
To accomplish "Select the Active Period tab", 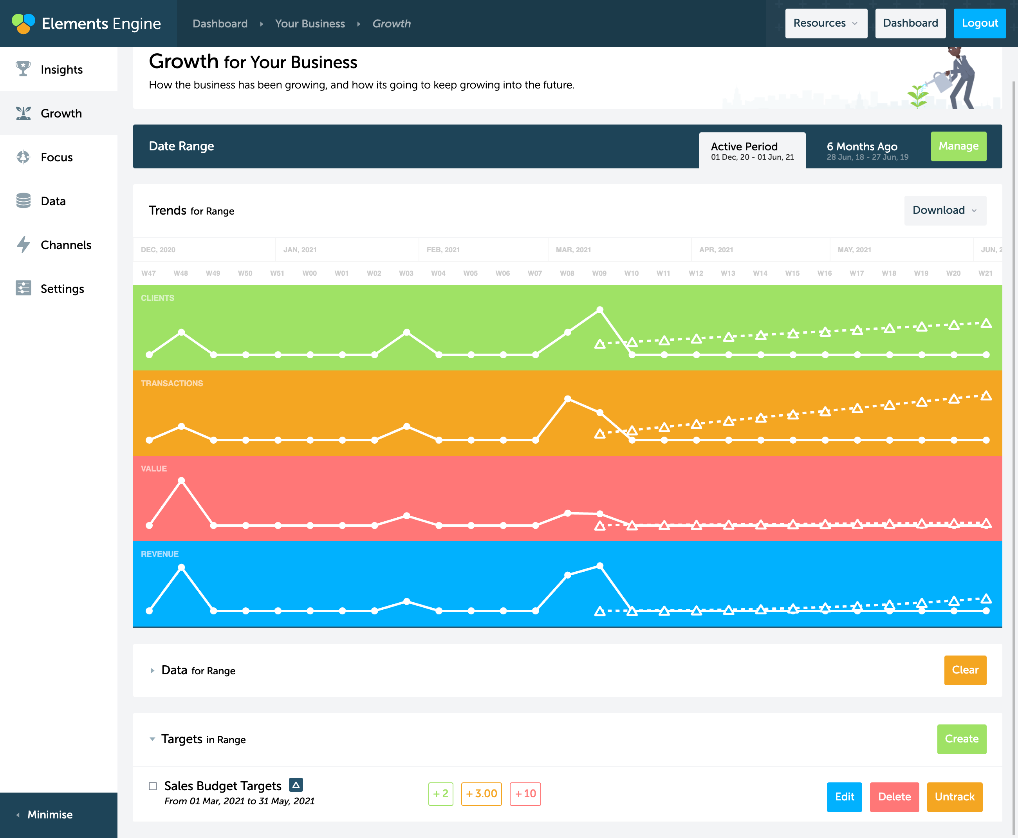I will coord(751,151).
